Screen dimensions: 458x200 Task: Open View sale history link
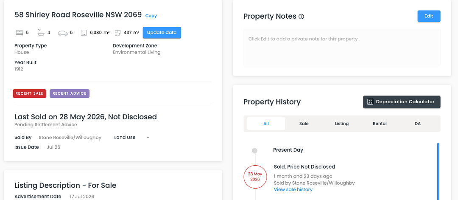(293, 189)
